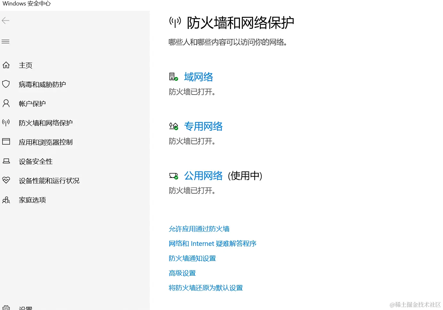443x310 pixels.
Task: Open 高级设置 for the firewall
Action: (x=182, y=273)
